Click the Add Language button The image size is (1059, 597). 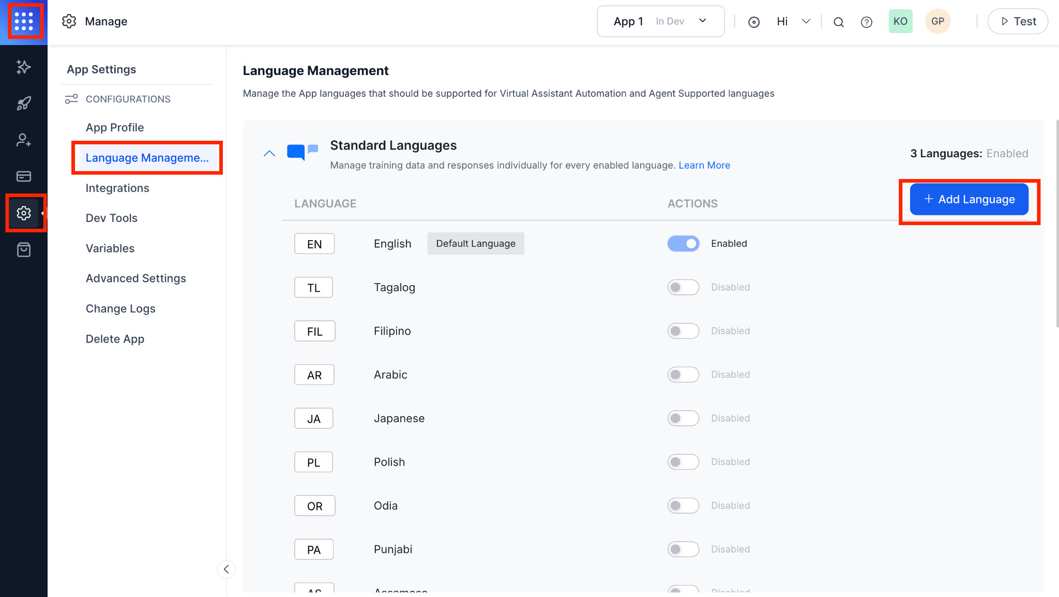pos(969,199)
